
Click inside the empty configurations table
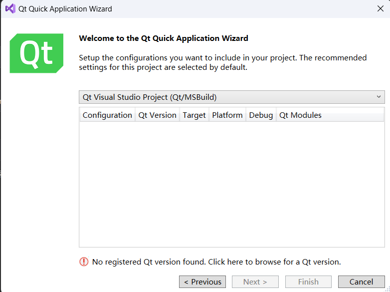pos(231,185)
